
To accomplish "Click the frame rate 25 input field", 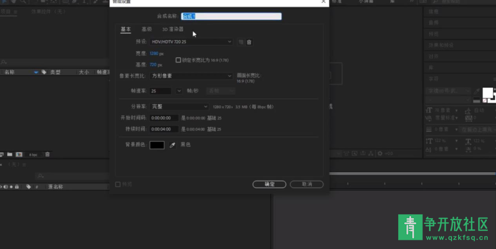I will pyautogui.click(x=160, y=91).
